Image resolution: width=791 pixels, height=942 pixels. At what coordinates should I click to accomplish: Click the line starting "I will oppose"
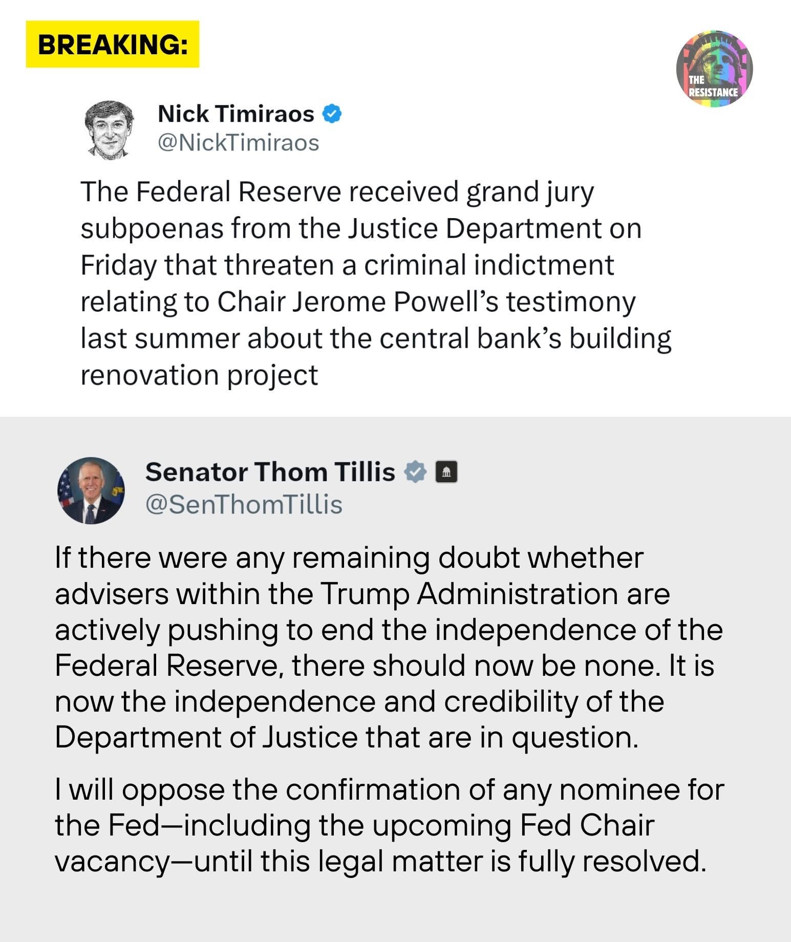pos(389,789)
